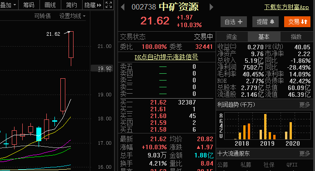
Task: Select the 画线 drawing tool
Action: pos(50,5)
